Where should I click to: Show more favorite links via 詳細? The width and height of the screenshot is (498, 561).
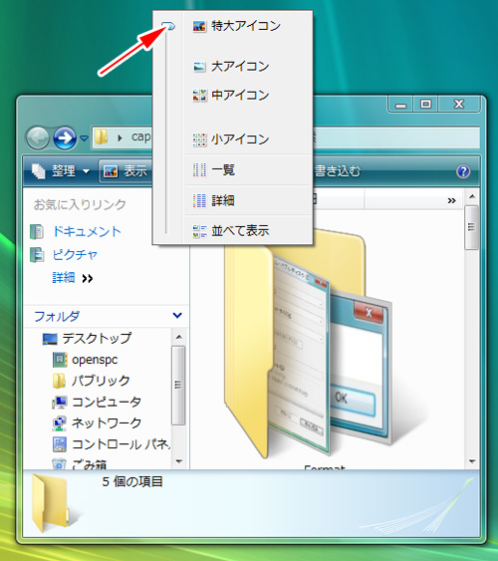point(73,278)
